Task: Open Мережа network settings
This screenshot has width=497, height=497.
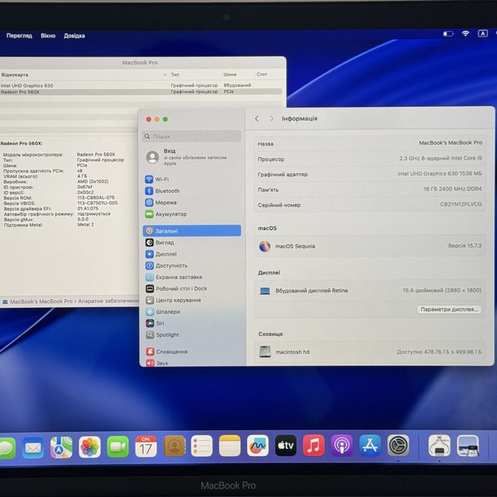Action: point(160,202)
